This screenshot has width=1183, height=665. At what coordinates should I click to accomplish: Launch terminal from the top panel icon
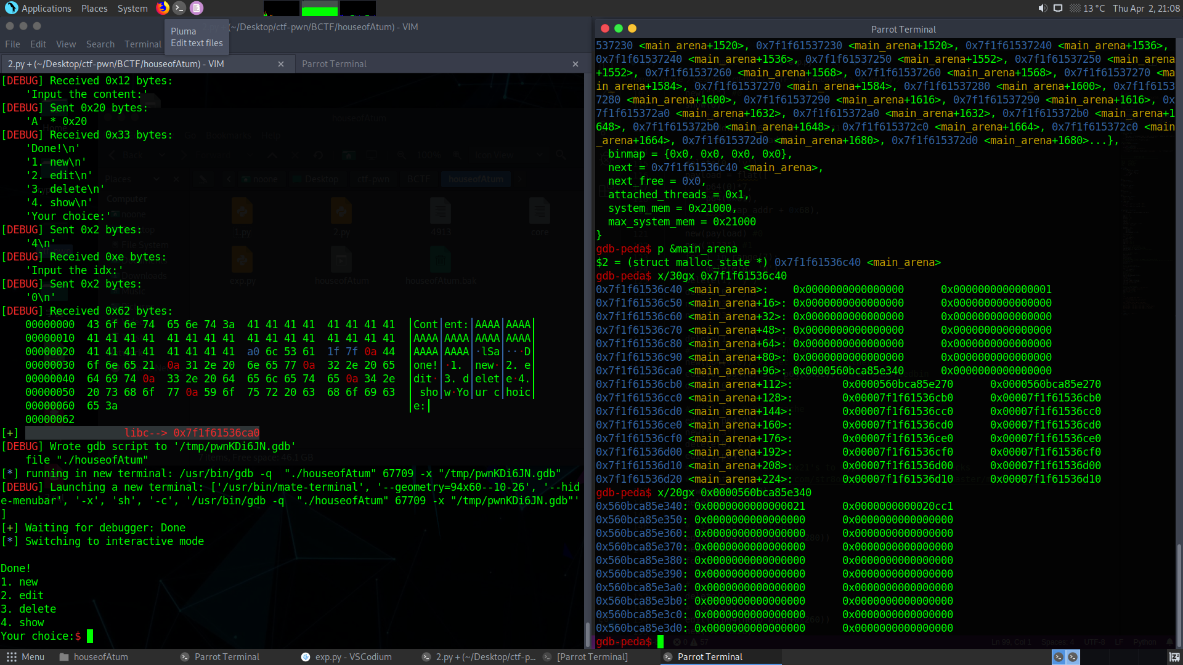[179, 8]
